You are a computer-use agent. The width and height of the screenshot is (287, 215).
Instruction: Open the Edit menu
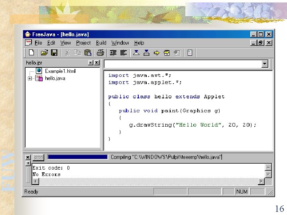51,43
